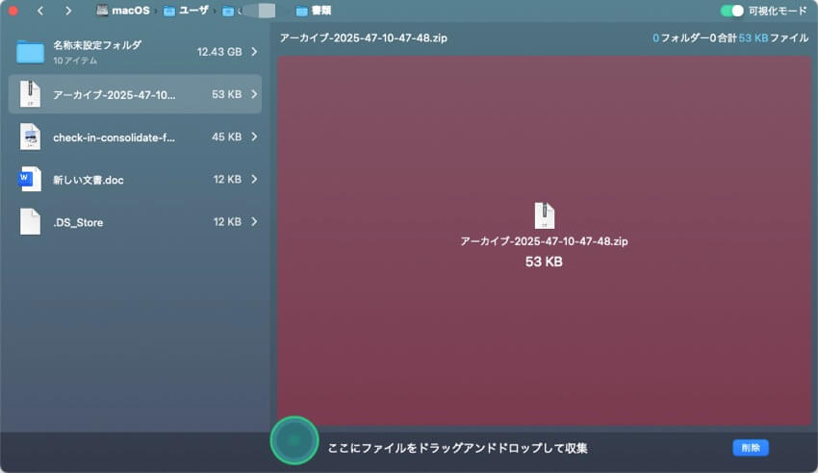Click the 名称未設定フォルダ name text
This screenshot has width=818, height=473.
(97, 45)
